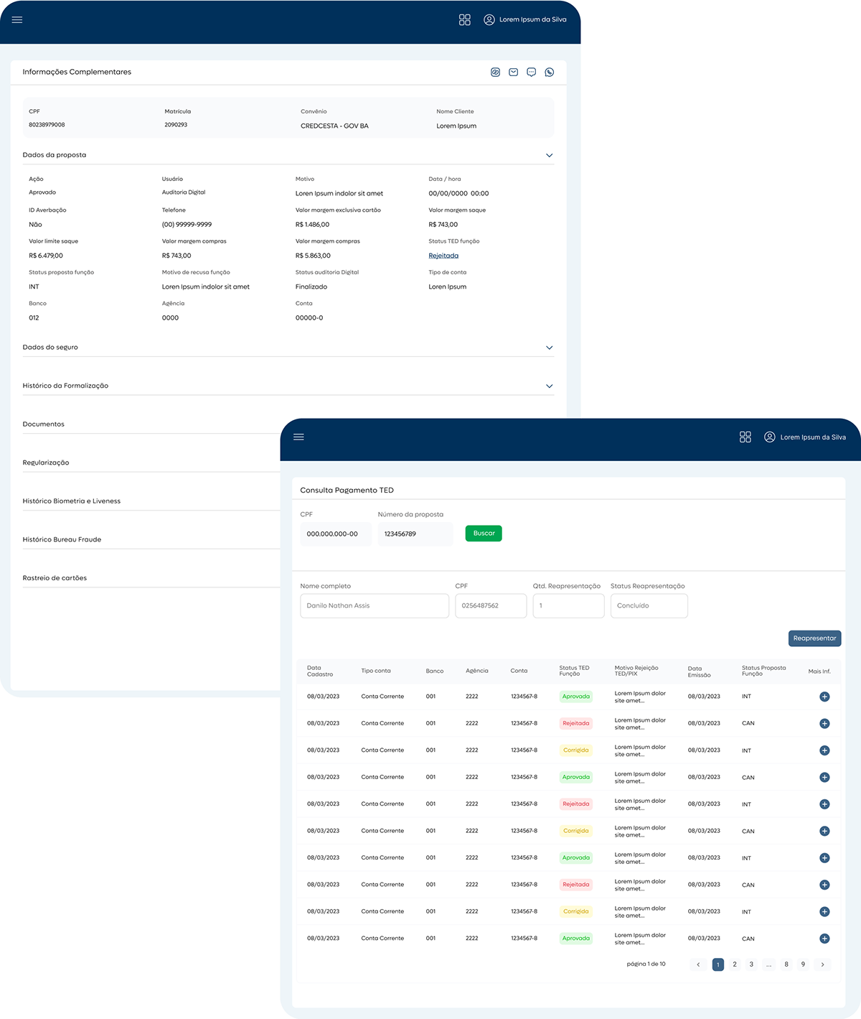Click plus icon on eighth row, Rejeitada CAN
The image size is (861, 1019).
tap(824, 885)
